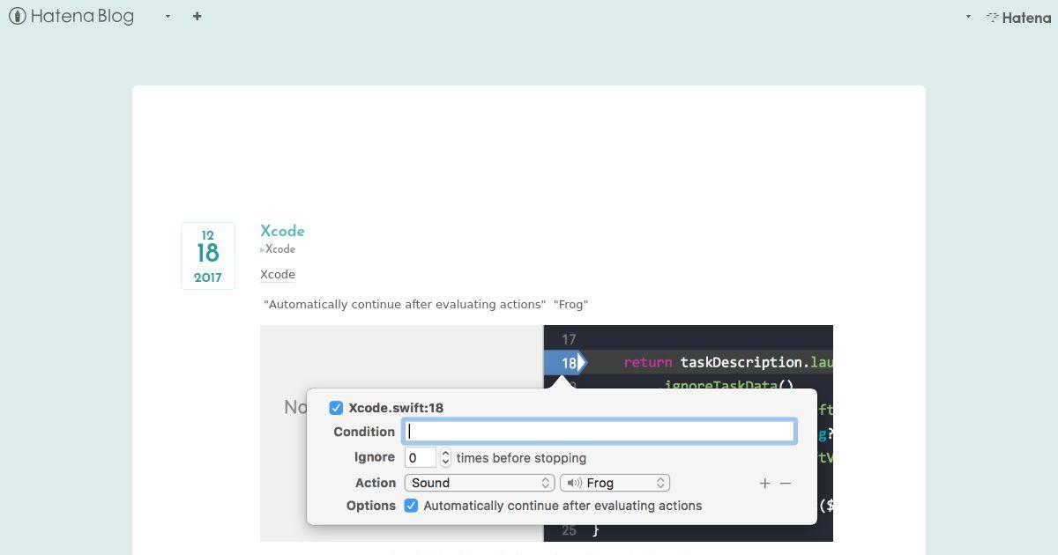Open the Hatena Blog home logo
This screenshot has width=1058, height=555.
[71, 16]
